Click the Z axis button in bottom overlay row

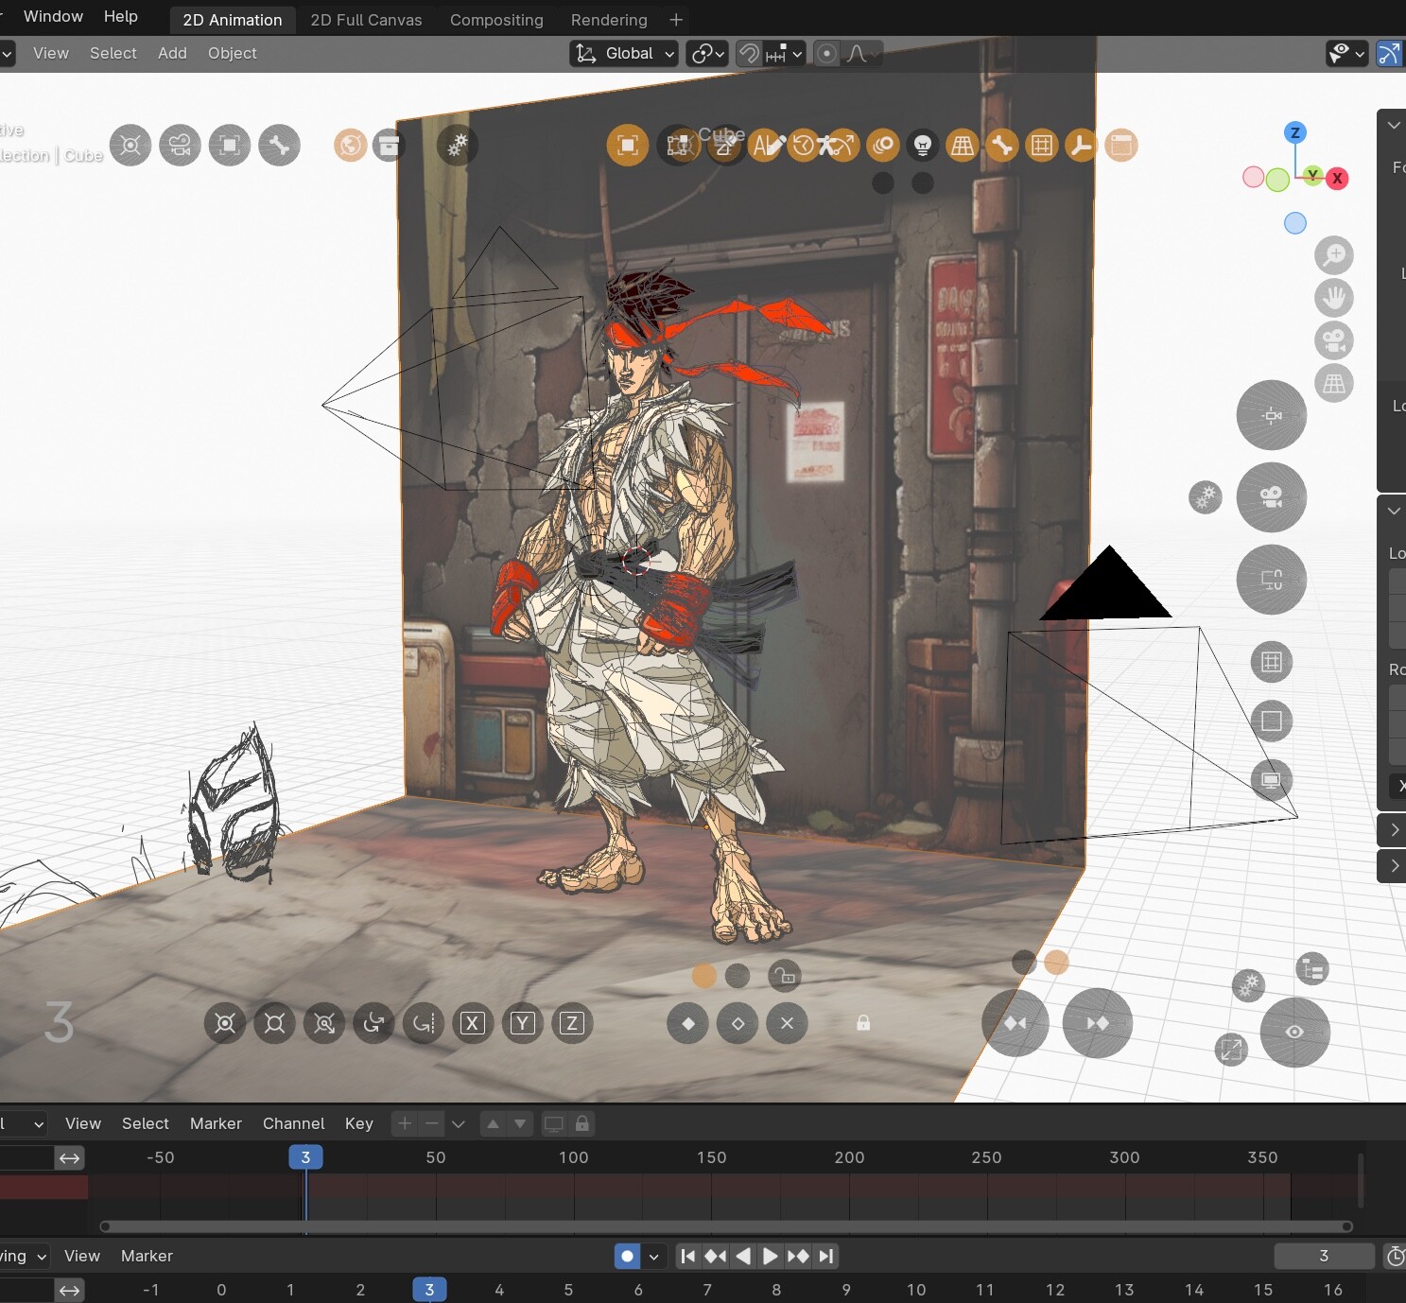[x=572, y=1023]
